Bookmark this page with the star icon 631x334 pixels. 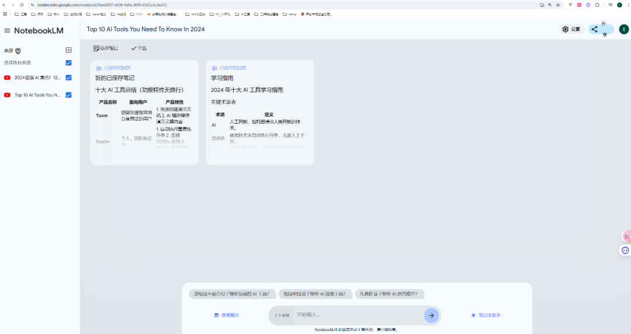click(x=558, y=5)
